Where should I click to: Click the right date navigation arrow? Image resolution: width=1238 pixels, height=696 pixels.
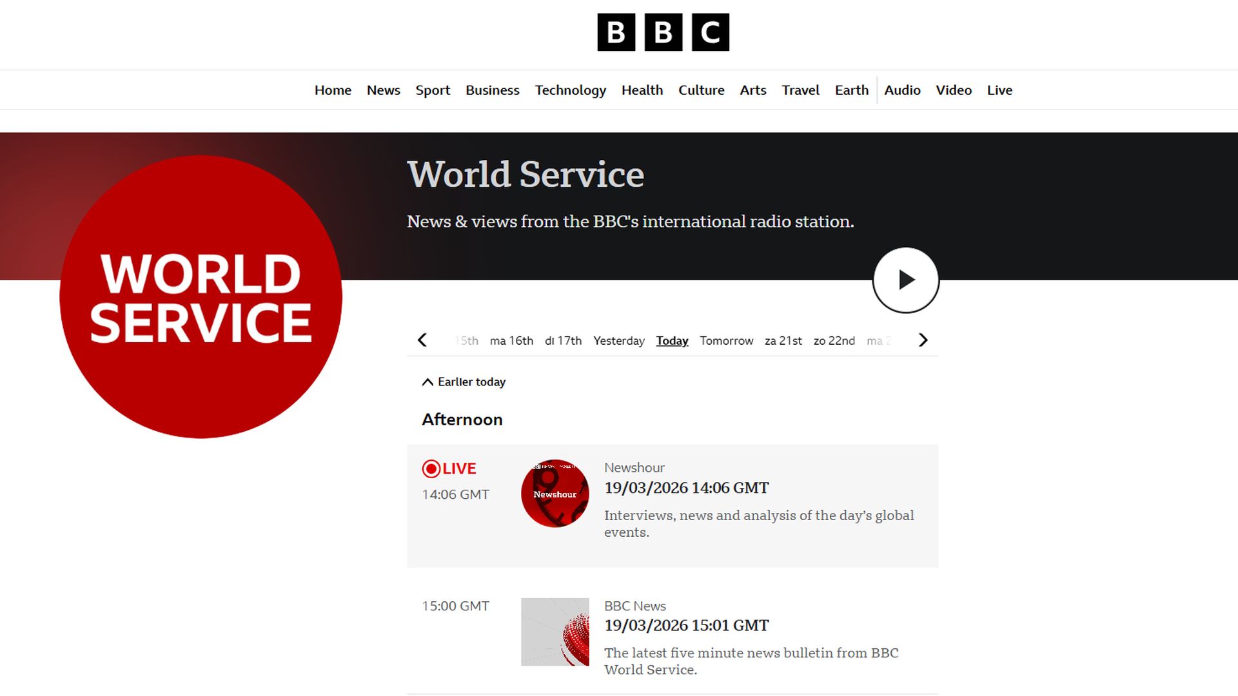tap(923, 340)
